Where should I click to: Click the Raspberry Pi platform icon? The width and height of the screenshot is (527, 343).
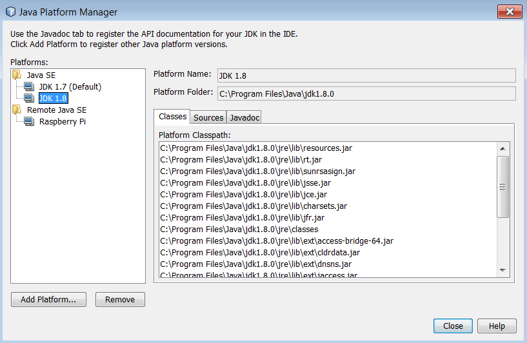click(x=29, y=121)
